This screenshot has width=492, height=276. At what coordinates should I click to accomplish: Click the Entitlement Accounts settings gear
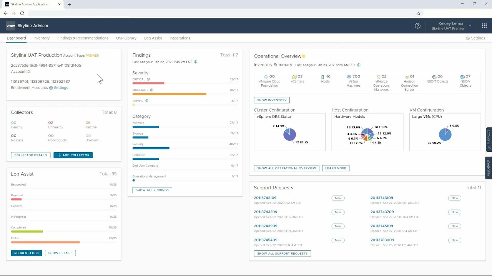[x=52, y=88]
